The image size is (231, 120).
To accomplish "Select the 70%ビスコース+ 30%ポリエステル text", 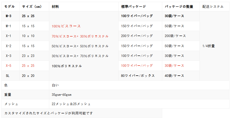I will click(80, 36).
